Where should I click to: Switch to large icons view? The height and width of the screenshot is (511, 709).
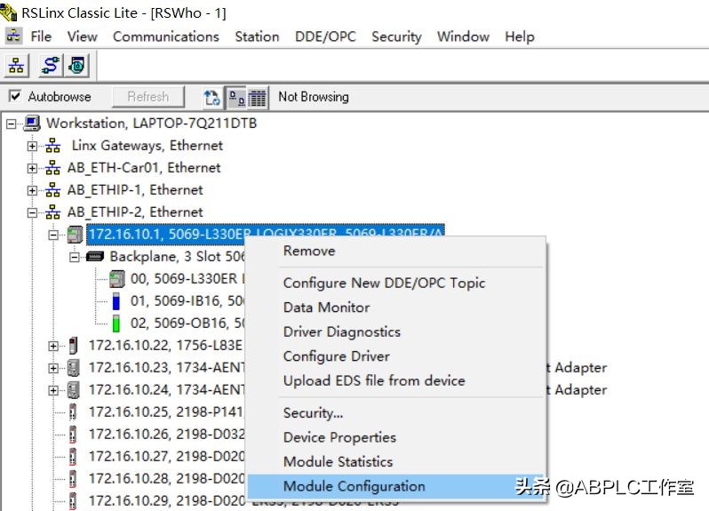pyautogui.click(x=236, y=97)
